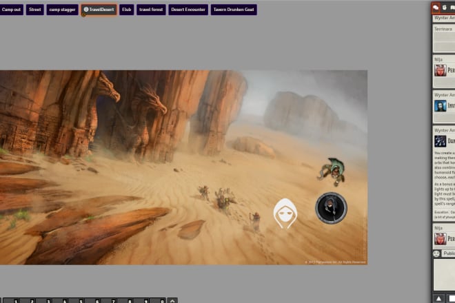The image size is (455, 303).
Task: Click macro hotbar slot 5
Action: [x=75, y=300]
